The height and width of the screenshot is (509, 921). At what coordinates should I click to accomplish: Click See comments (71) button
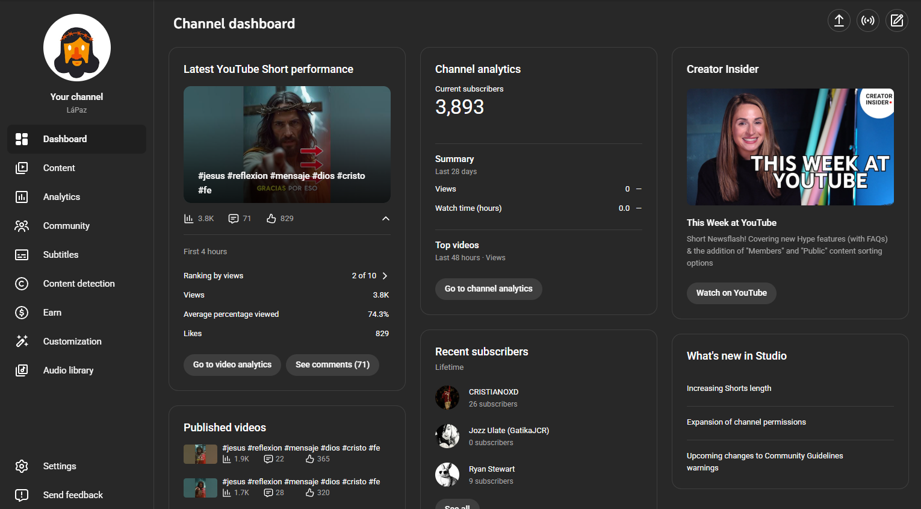[332, 365]
